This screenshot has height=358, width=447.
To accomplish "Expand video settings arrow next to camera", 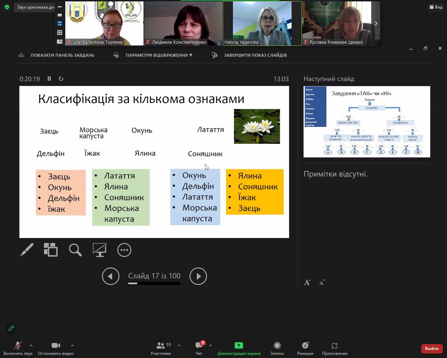I will (72, 345).
